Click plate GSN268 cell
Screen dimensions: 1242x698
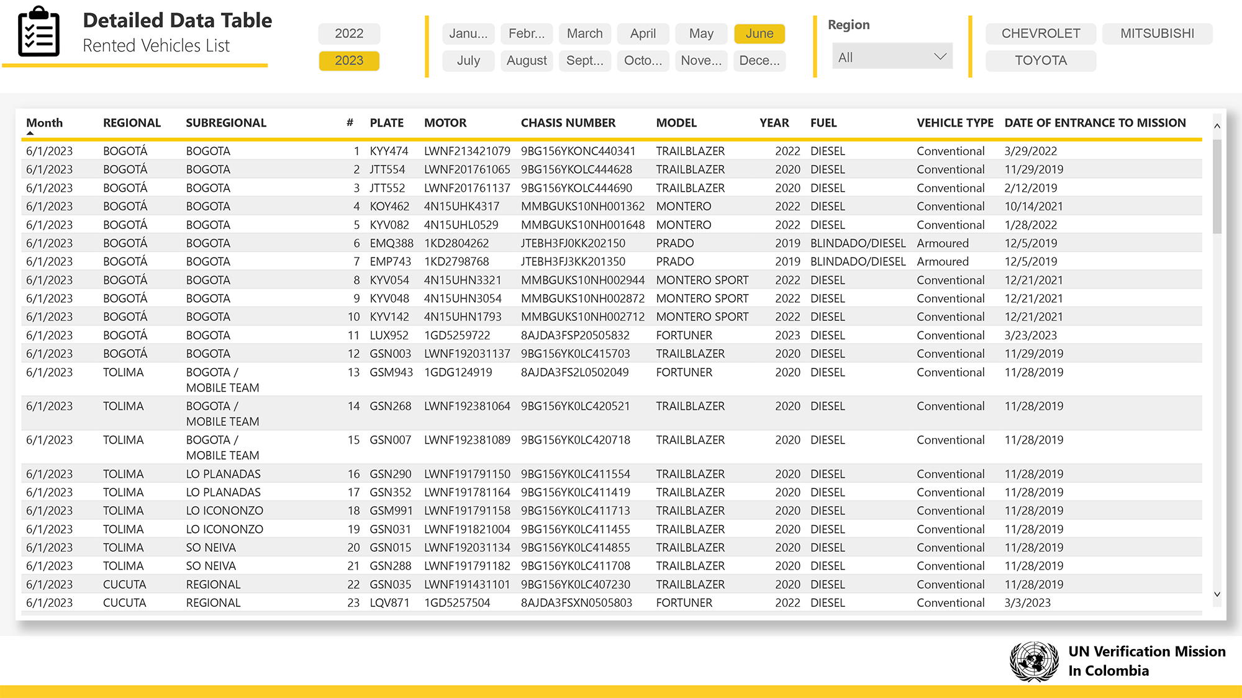[x=391, y=406]
